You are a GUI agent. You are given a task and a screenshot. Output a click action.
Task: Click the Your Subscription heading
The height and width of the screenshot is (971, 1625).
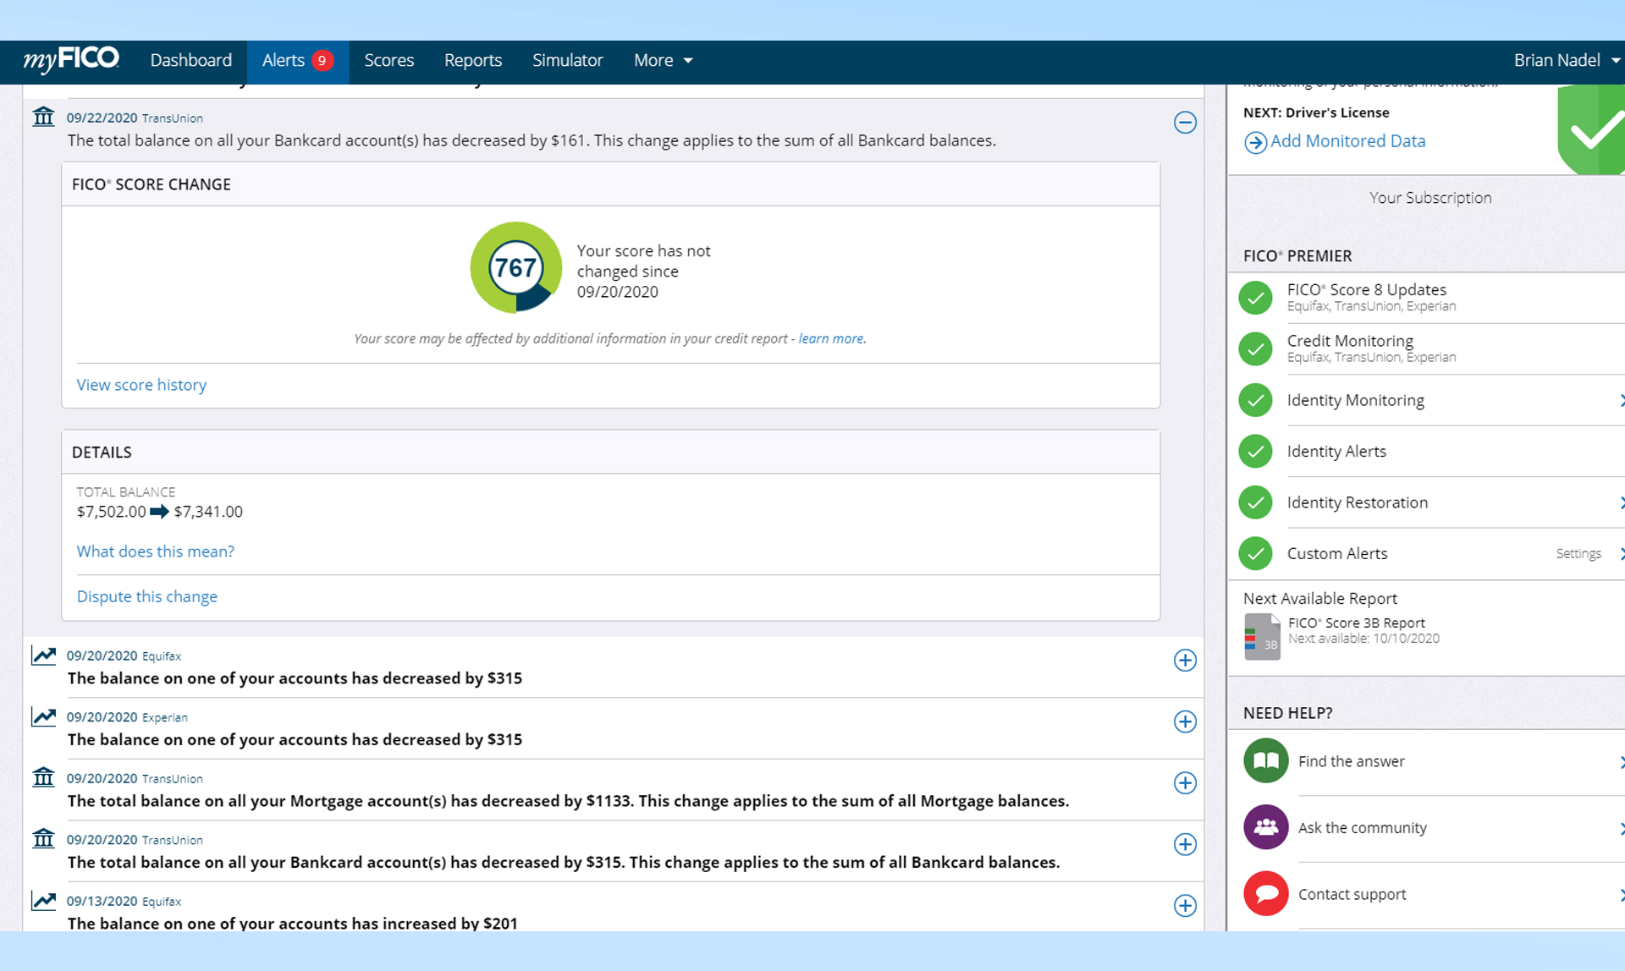click(x=1430, y=198)
